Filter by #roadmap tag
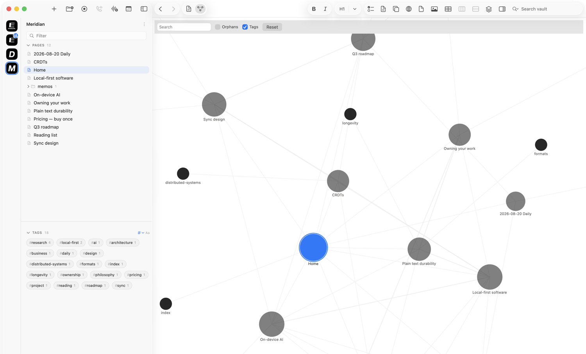586x354 pixels. pos(95,286)
